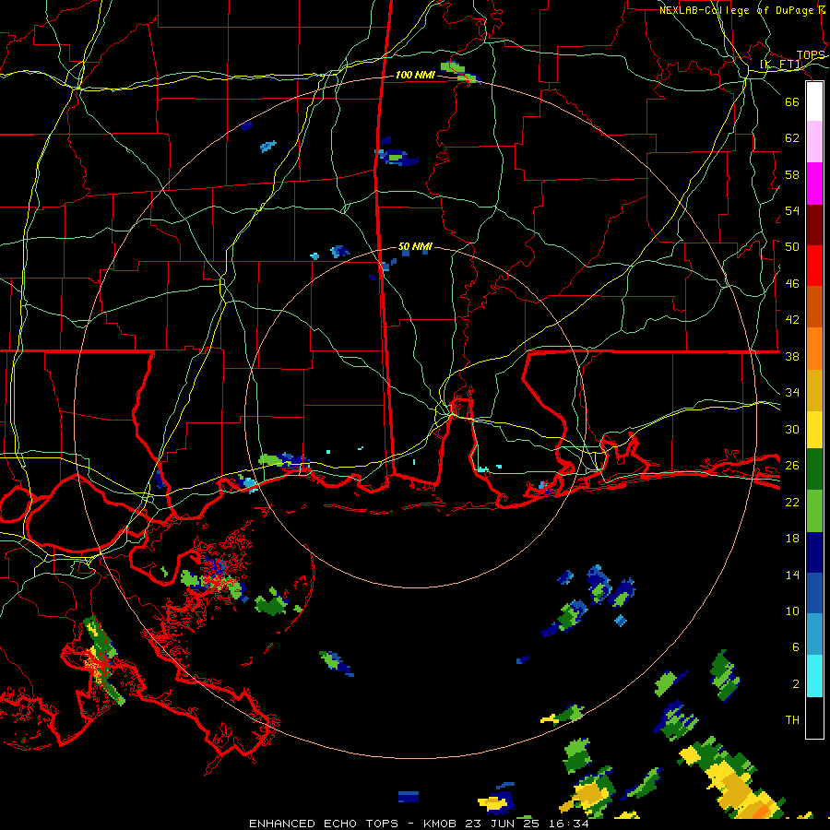Click the "TH" threshold legend label

tap(792, 720)
